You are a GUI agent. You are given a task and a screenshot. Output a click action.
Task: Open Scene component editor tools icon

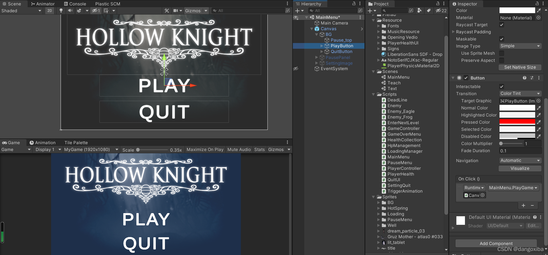(x=167, y=11)
